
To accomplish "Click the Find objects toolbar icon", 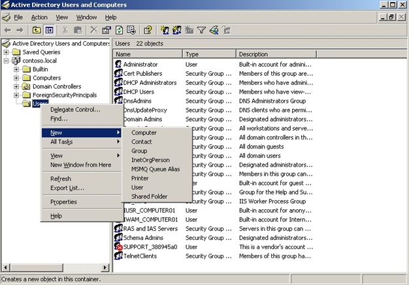I will pos(214,30).
